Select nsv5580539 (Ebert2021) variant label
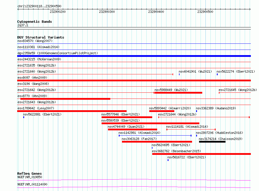 click(120, 120)
